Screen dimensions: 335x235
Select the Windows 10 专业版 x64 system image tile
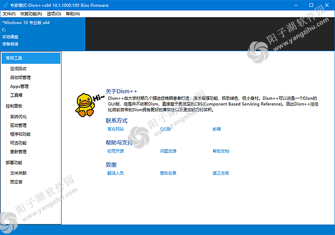pyautogui.click(x=43, y=34)
